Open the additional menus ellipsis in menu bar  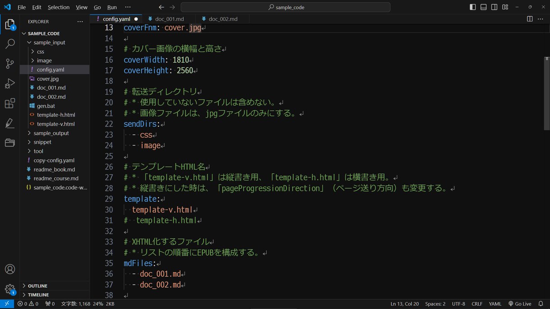[128, 7]
